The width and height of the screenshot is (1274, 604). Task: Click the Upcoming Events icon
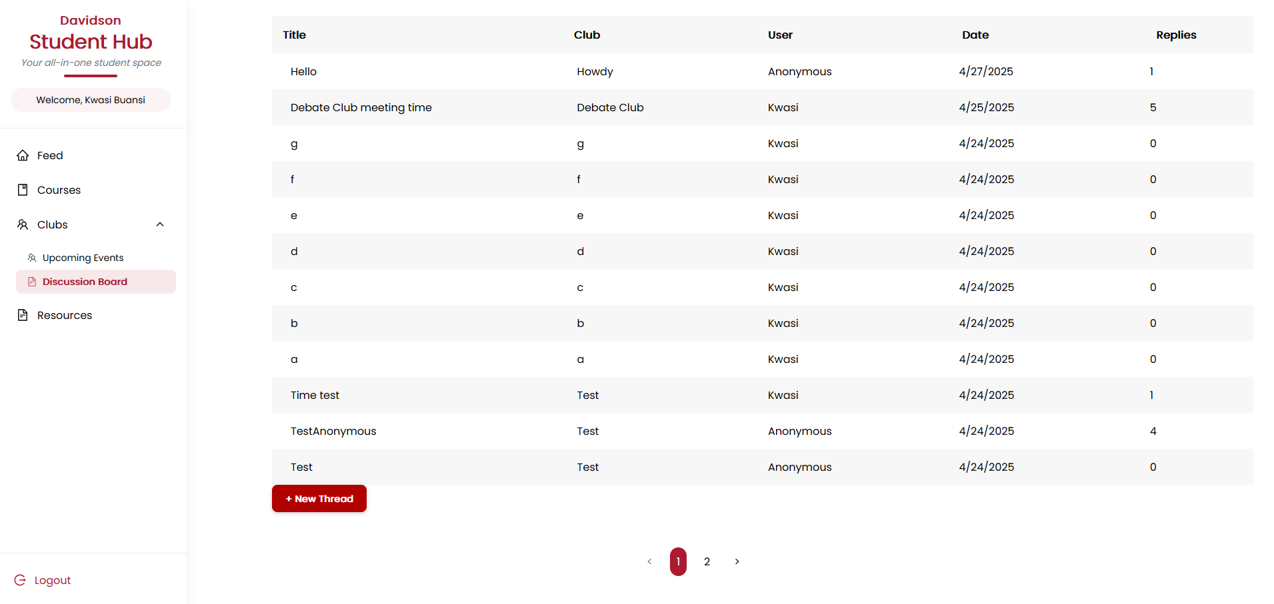click(x=32, y=258)
